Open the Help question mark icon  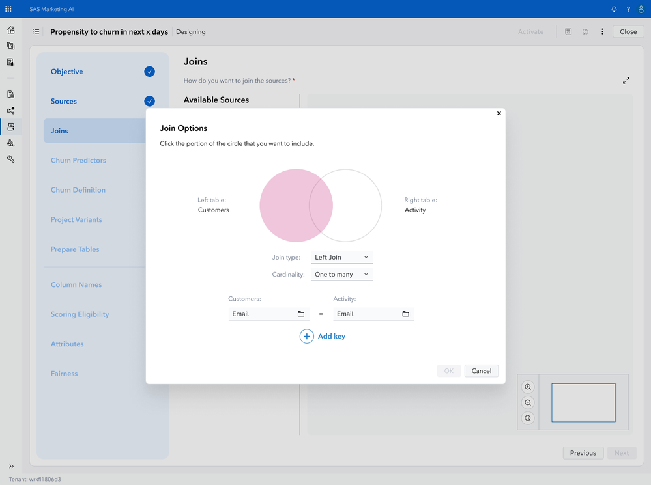click(x=628, y=9)
